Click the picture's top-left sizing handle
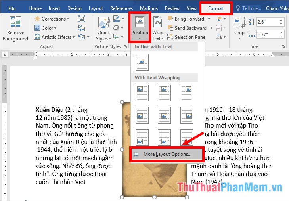This screenshot has height=201, width=289. click(x=122, y=102)
